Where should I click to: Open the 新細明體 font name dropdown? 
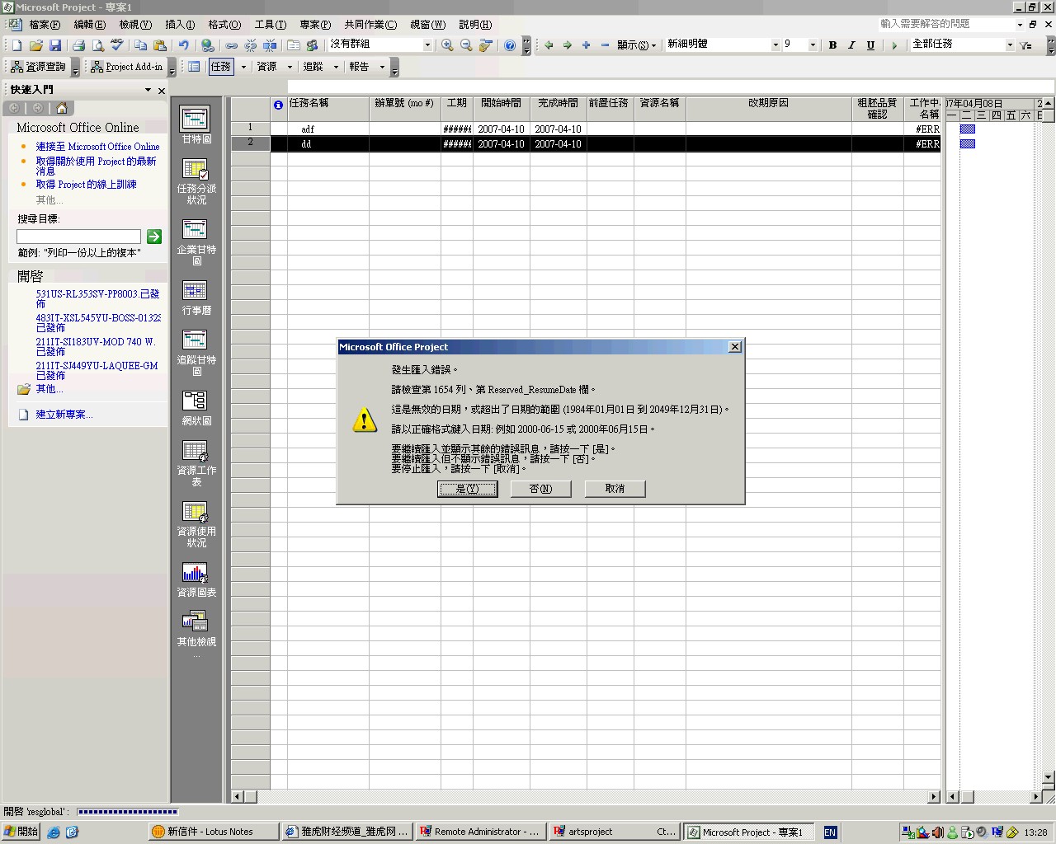[775, 45]
